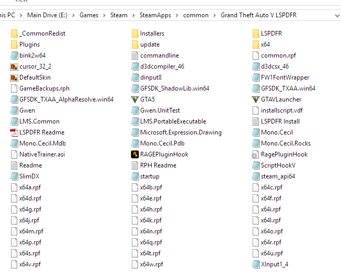
Task: Click the GTA5 application icon
Action: click(135, 99)
